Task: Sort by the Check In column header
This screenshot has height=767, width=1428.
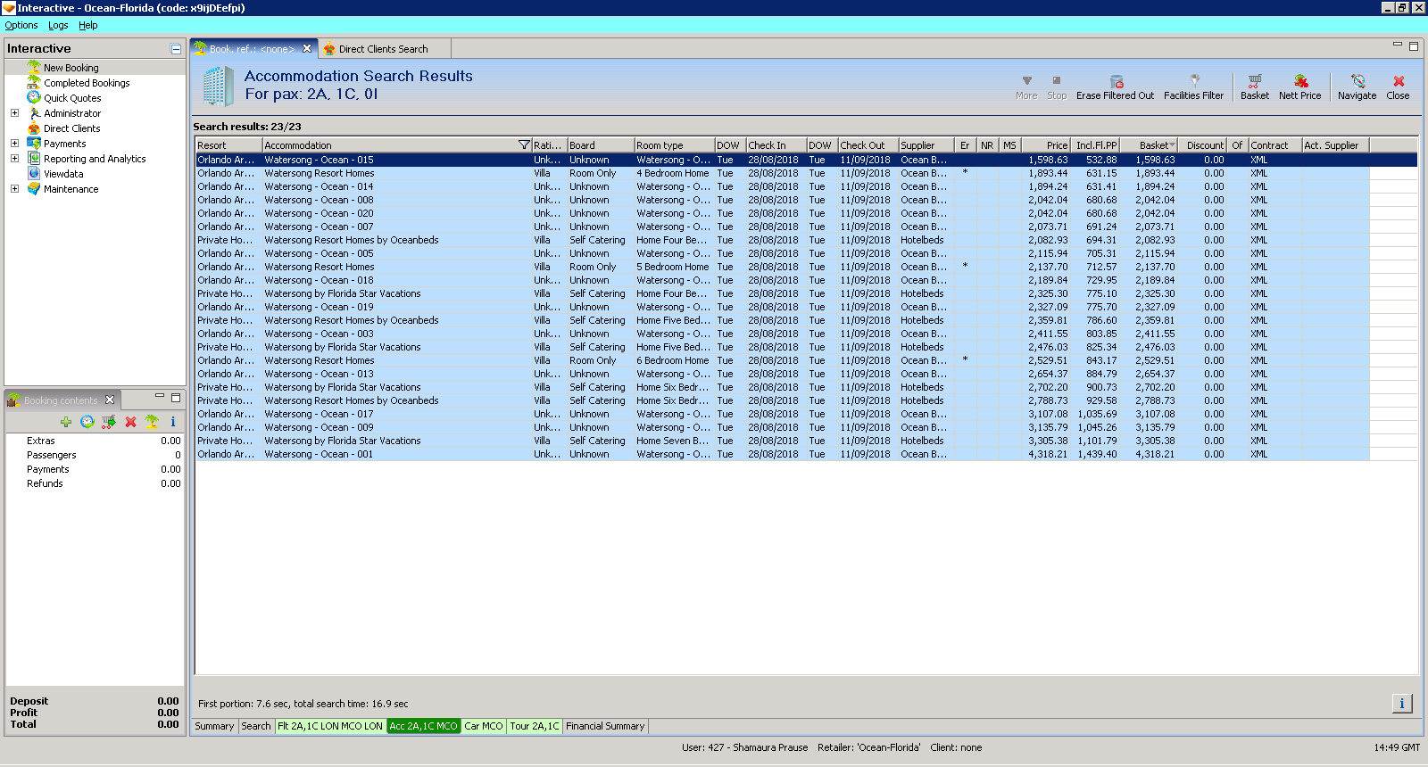Action: point(776,145)
